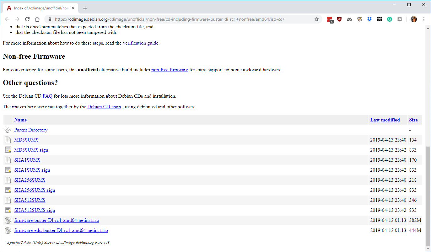Viewport: 431px width, 252px height.
Task: Open the Dropbox extension
Action: (369, 19)
